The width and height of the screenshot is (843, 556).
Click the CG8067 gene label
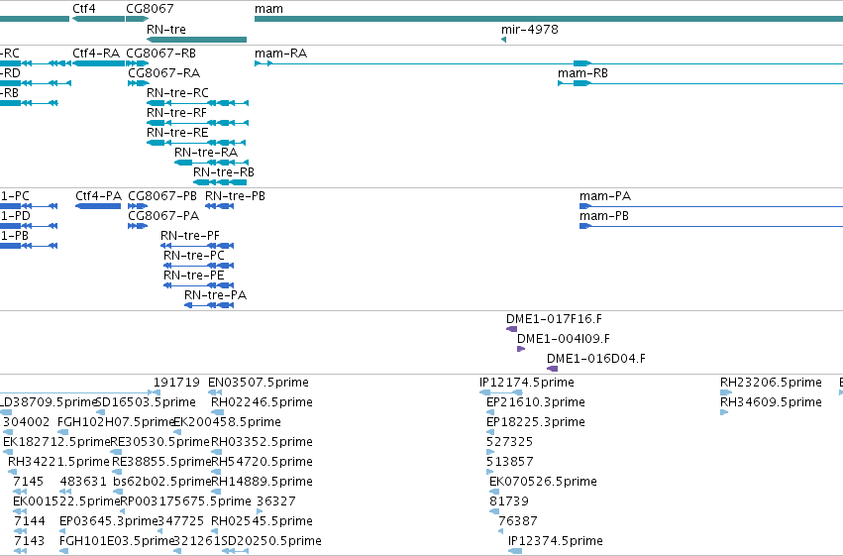tap(150, 9)
